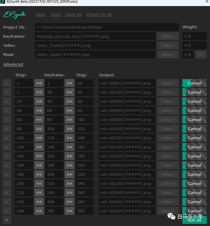The width and height of the screenshot is (210, 226).
Task: Add a new keyframe row with plus
Action: [7, 220]
